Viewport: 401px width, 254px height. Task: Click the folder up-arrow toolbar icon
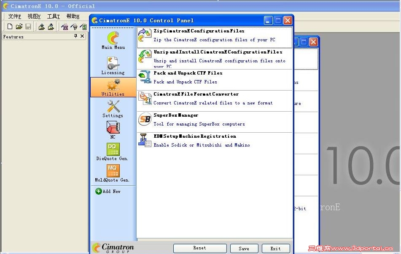41,27
